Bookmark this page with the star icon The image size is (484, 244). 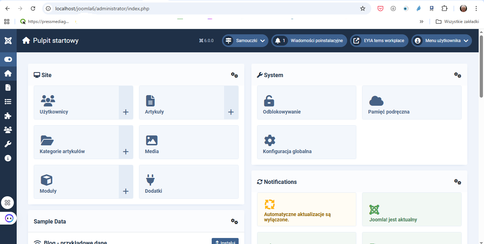(363, 8)
